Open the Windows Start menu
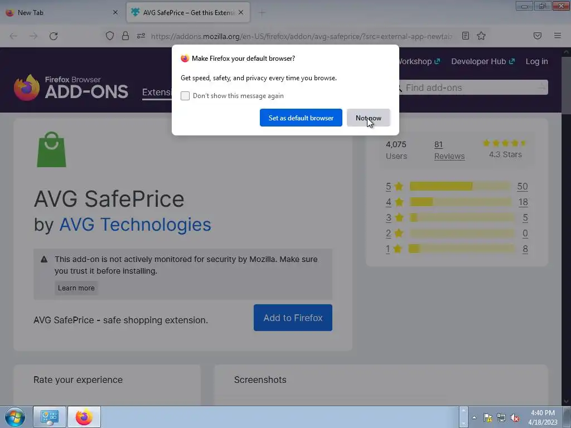This screenshot has width=571, height=428. pos(15,417)
